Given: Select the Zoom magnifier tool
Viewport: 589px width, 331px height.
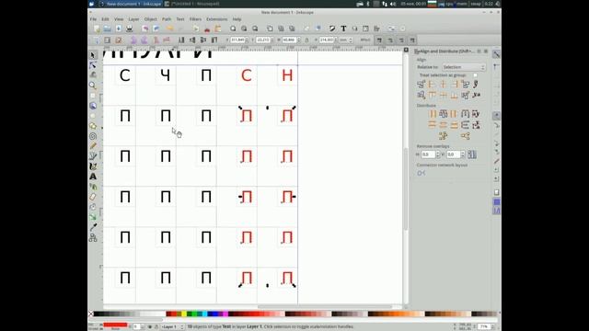Looking at the screenshot, I should 93,86.
